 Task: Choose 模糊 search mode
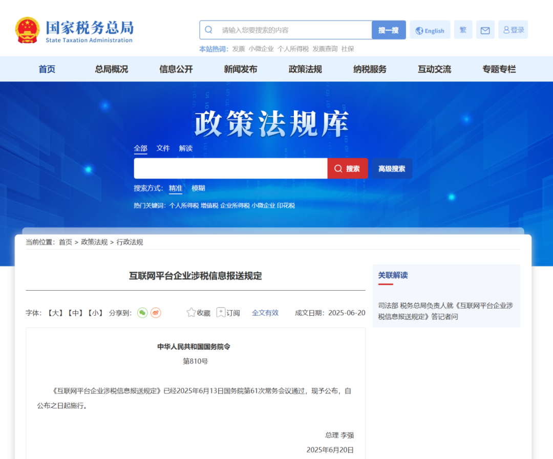tap(198, 188)
